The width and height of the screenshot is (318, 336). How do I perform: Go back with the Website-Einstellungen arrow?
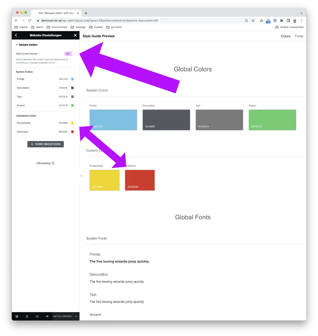16,35
